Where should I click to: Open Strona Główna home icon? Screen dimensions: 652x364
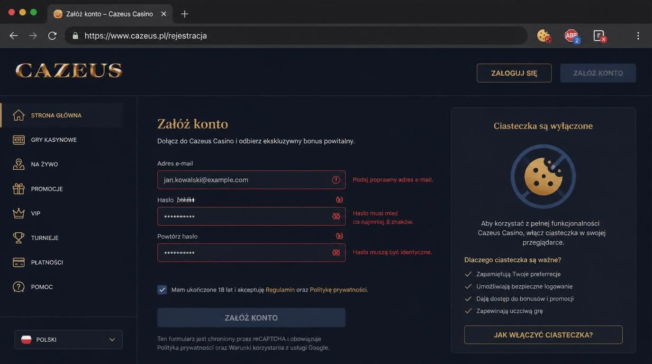18,115
